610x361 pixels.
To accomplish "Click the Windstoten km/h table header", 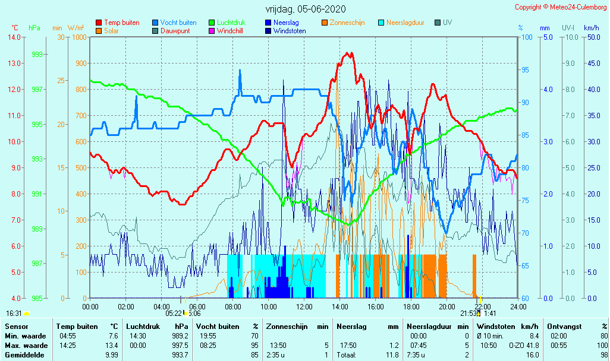I will (498, 327).
